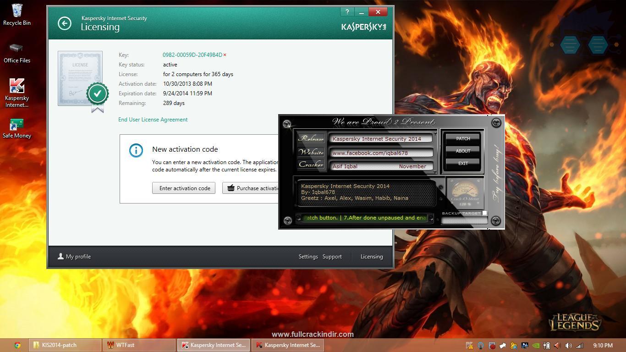Click the red speaker tray icon

(x=558, y=346)
